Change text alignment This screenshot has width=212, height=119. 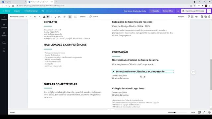tap(65, 17)
